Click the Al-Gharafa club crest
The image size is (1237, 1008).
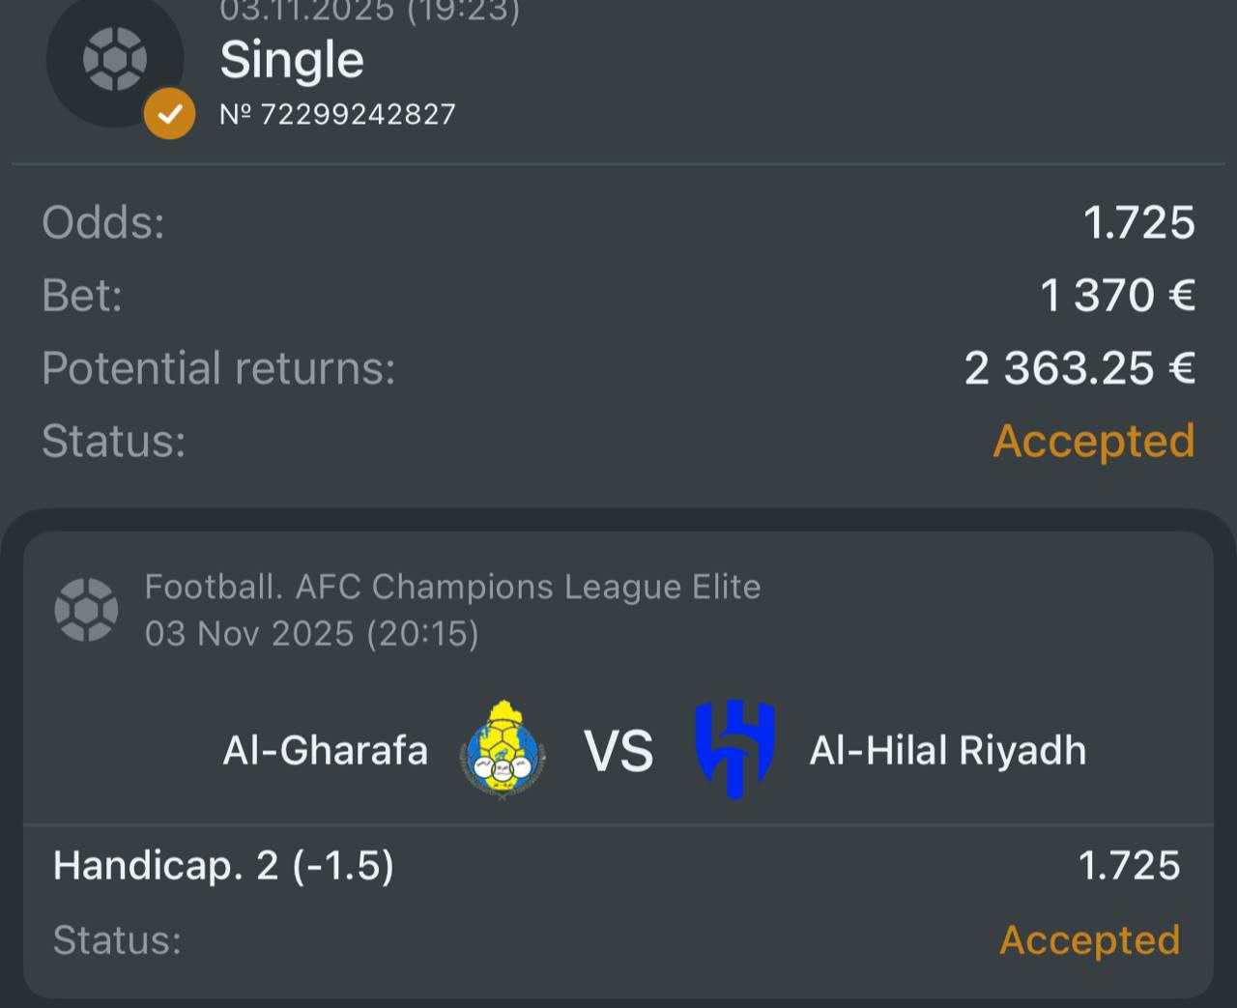(x=503, y=750)
